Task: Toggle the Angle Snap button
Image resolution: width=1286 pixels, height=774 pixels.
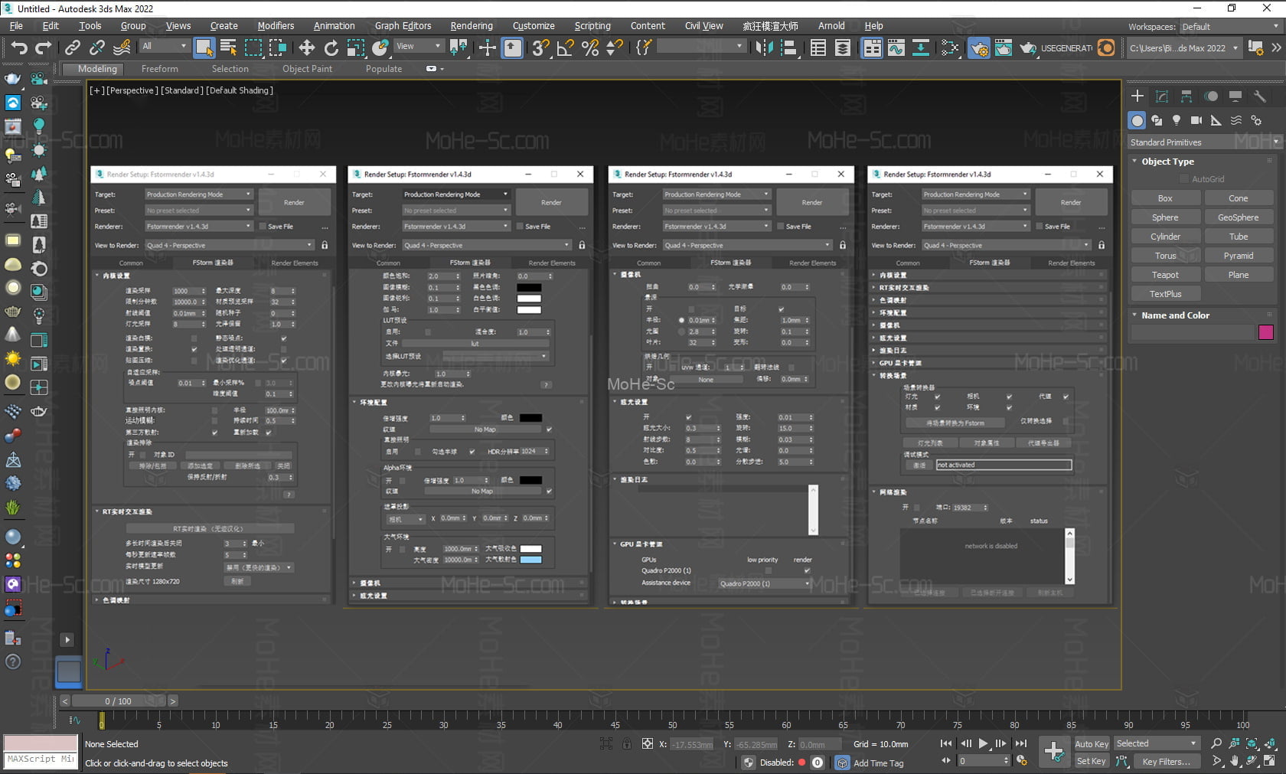Action: click(x=565, y=48)
